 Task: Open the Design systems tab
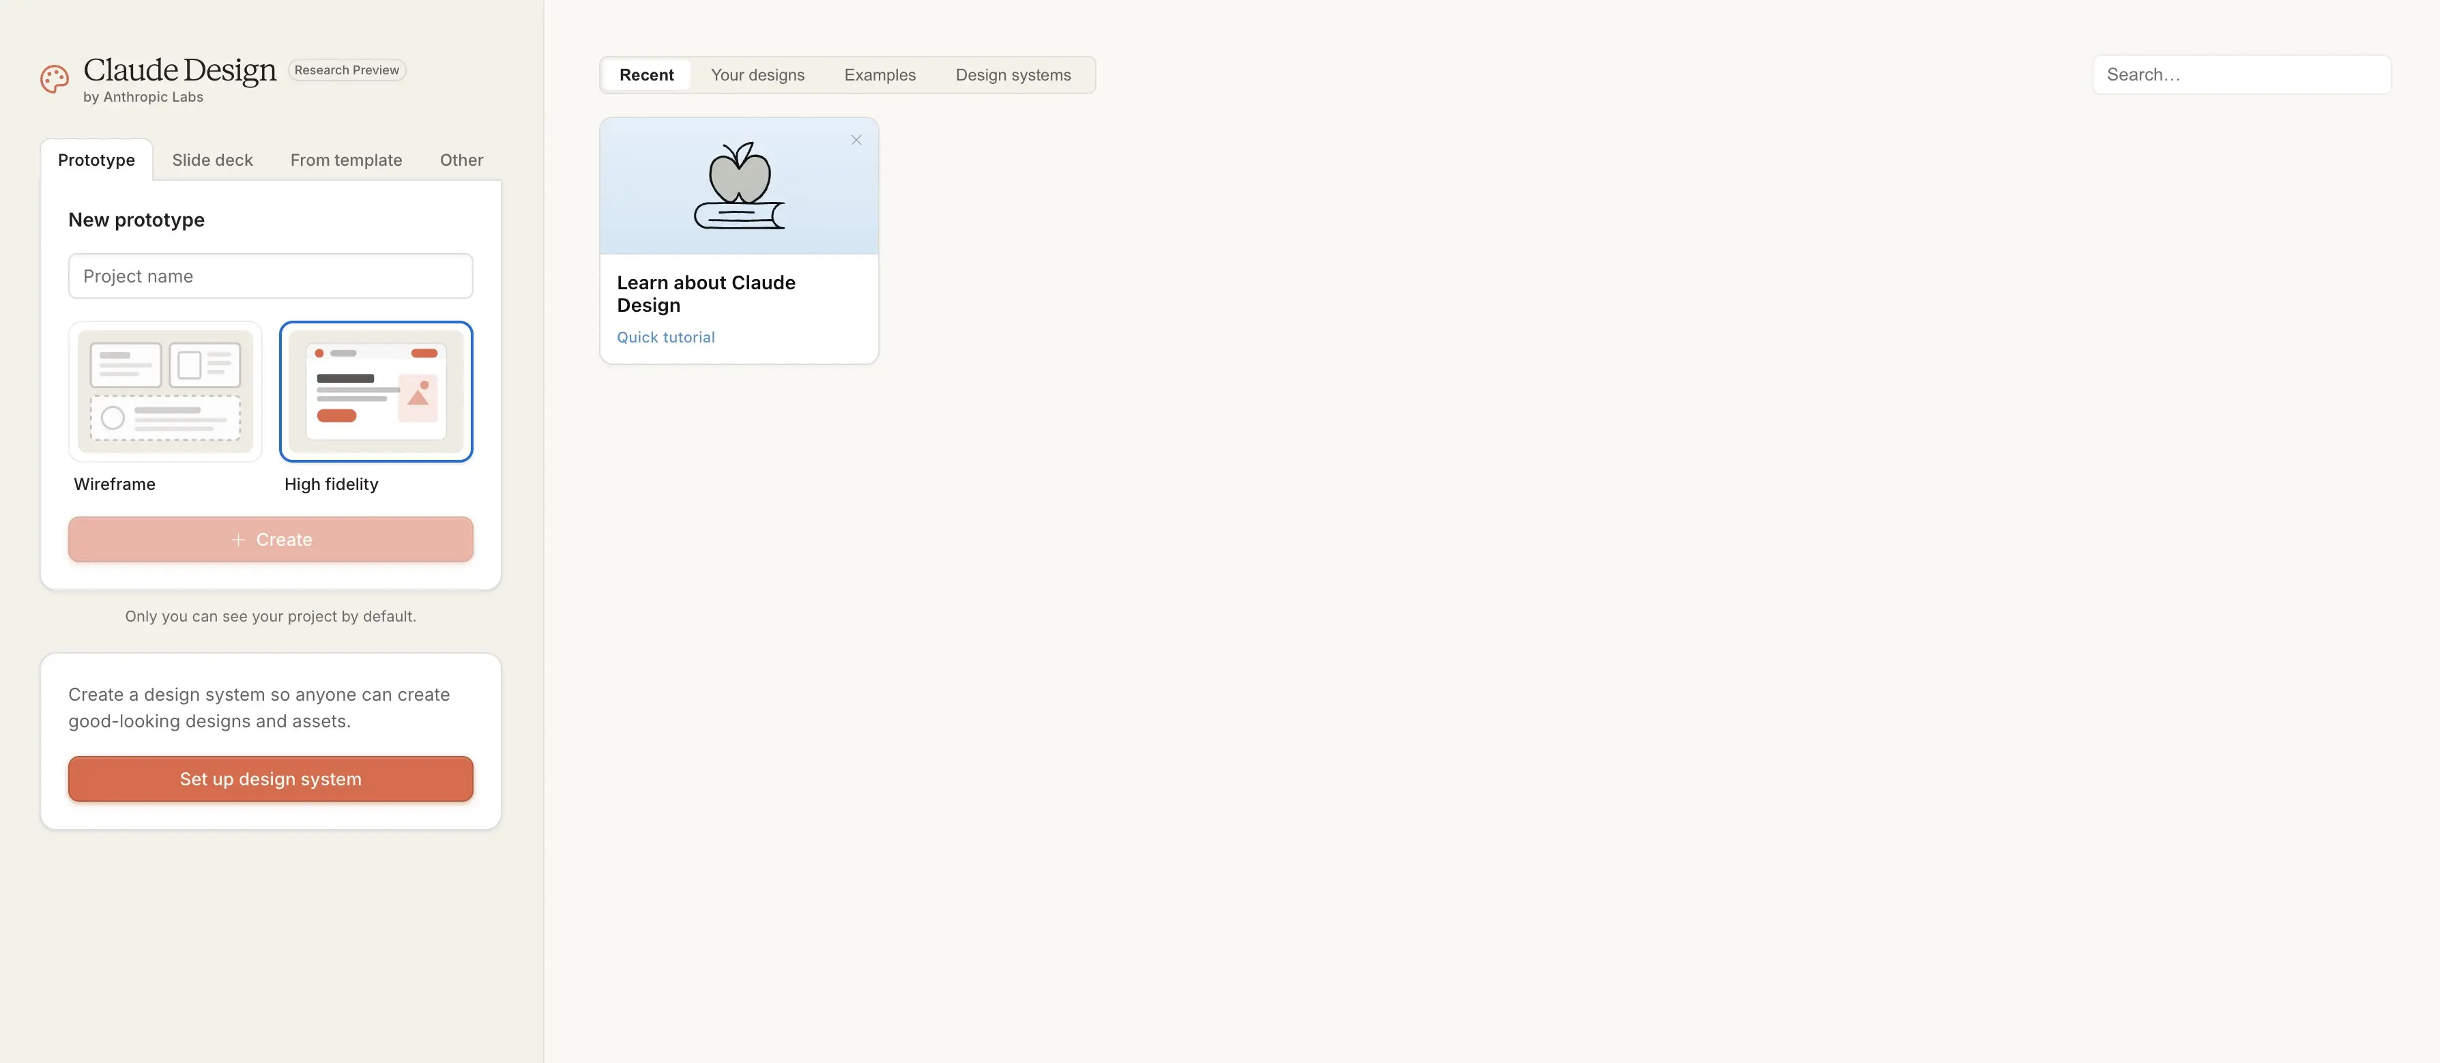pyautogui.click(x=1013, y=75)
